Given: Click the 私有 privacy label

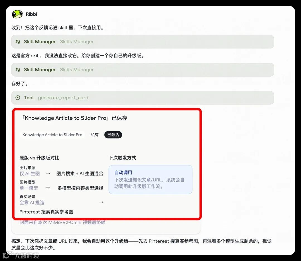Looking at the screenshot, I should pos(95,135).
